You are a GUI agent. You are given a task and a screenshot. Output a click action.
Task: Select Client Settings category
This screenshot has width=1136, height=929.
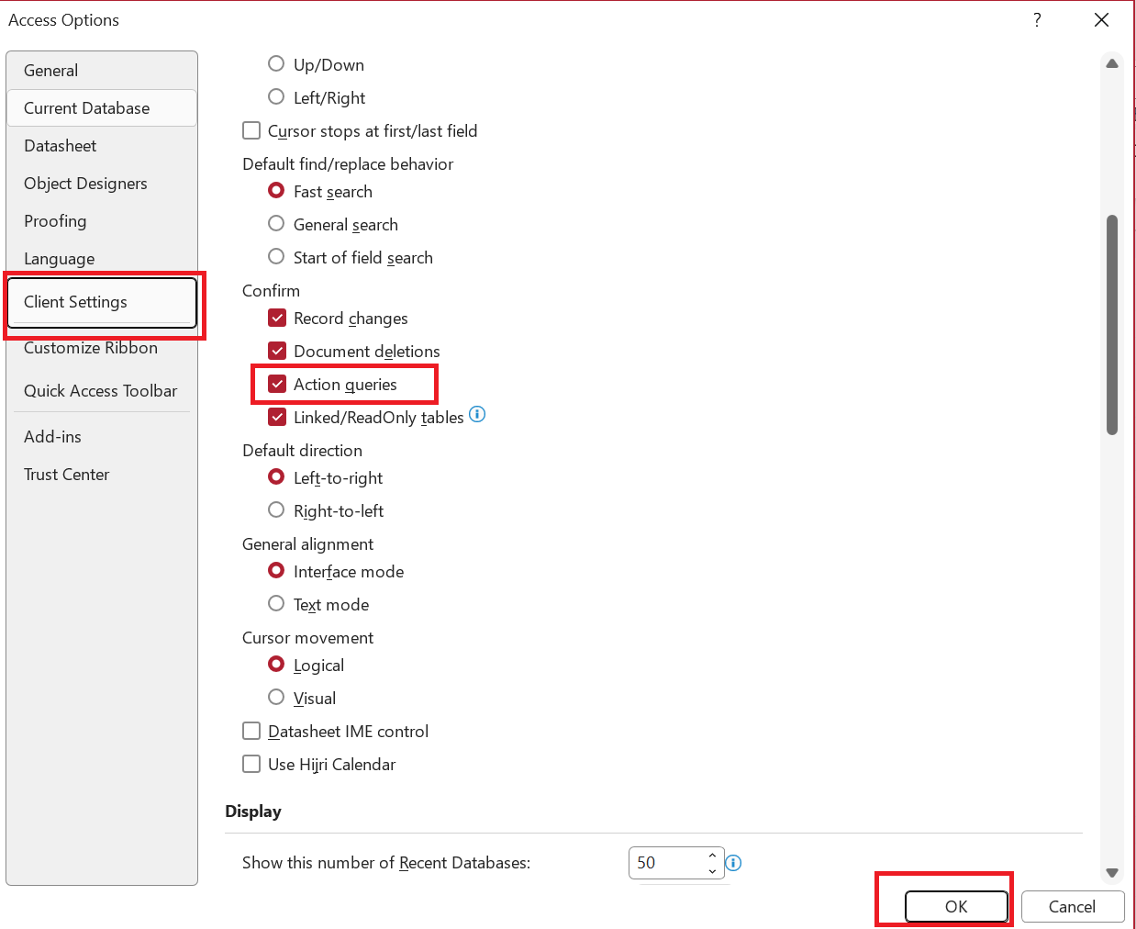click(x=102, y=302)
